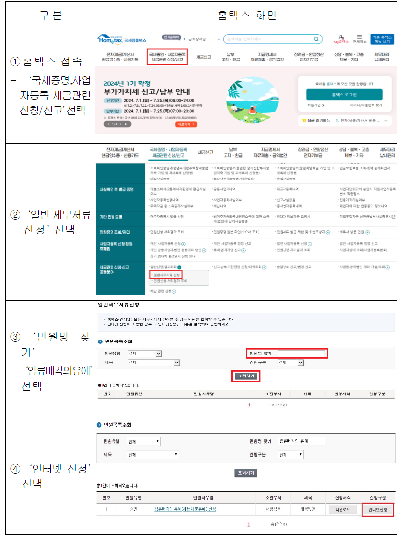Click the Hometax logo in step ① screen
397x535 pixels.
121,39
